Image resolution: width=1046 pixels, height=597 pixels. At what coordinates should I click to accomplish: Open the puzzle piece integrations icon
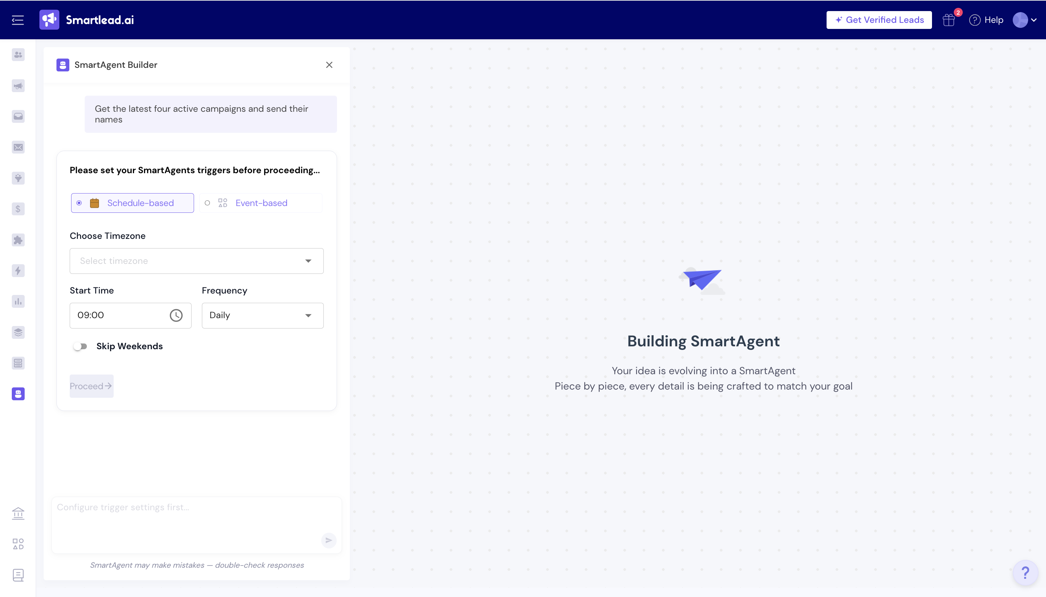tap(18, 240)
